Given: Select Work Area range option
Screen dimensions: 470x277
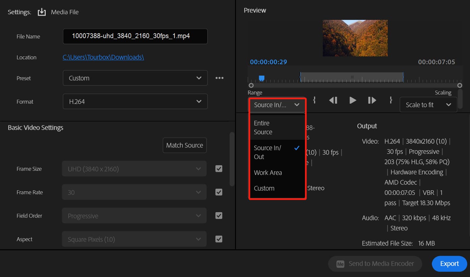Looking at the screenshot, I should [277, 173].
